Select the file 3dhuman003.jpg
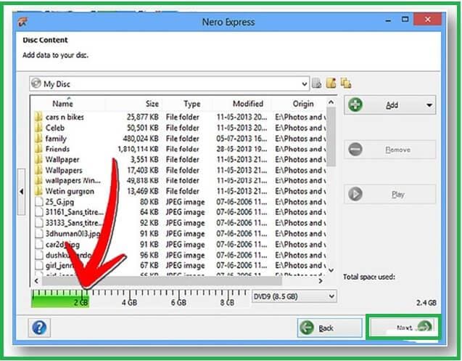 pos(73,233)
